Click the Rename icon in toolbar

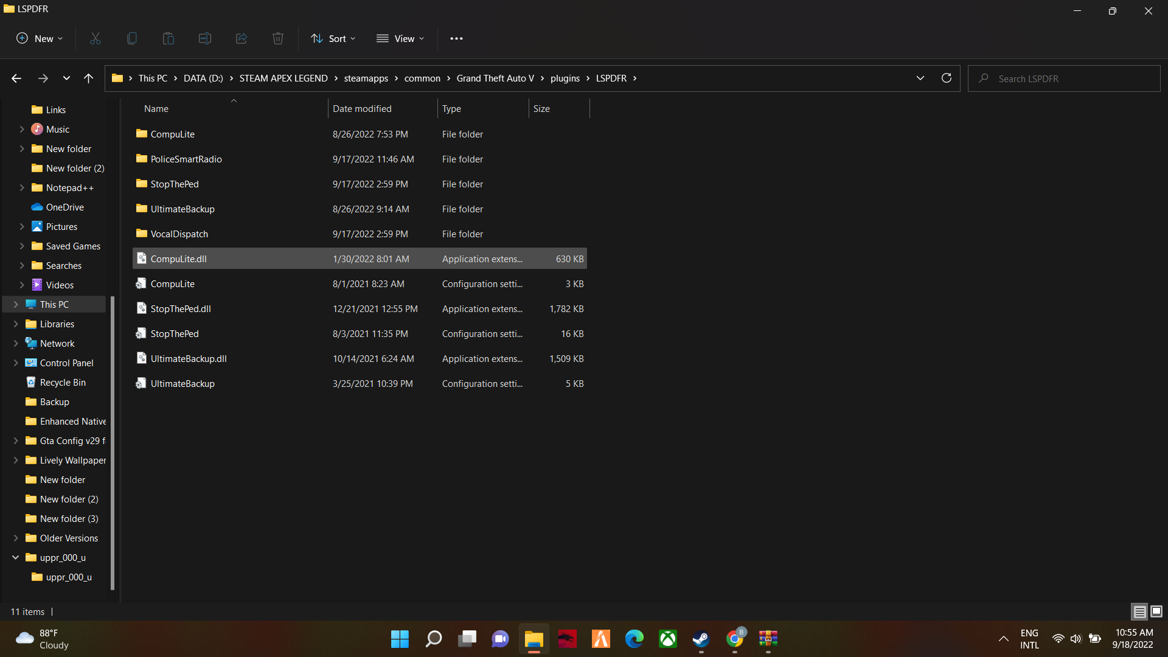pos(205,38)
